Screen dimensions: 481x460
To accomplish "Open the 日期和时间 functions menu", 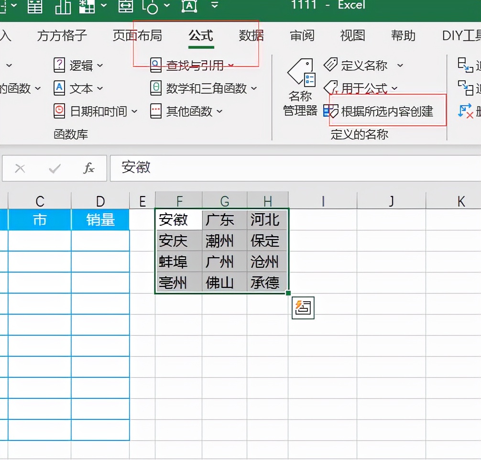I will (x=96, y=111).
